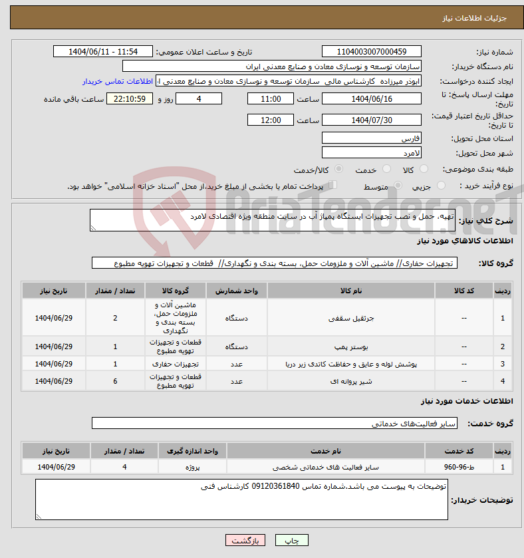Click the response deadline time 11:00
524x558 pixels.
click(271, 99)
